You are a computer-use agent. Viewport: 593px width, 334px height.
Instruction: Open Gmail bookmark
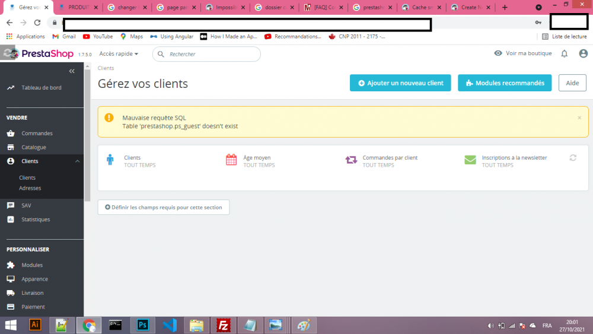pos(64,37)
